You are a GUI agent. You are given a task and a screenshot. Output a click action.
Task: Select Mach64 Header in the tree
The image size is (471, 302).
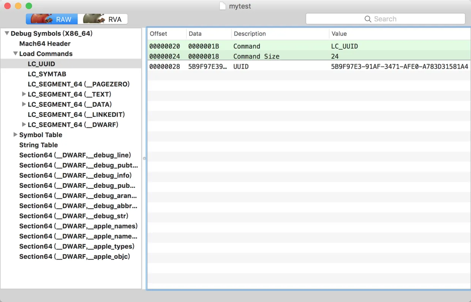tap(45, 44)
